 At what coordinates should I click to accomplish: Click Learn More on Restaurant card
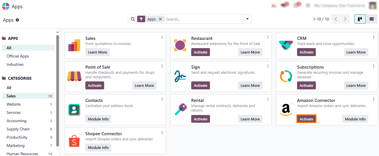click(250, 52)
